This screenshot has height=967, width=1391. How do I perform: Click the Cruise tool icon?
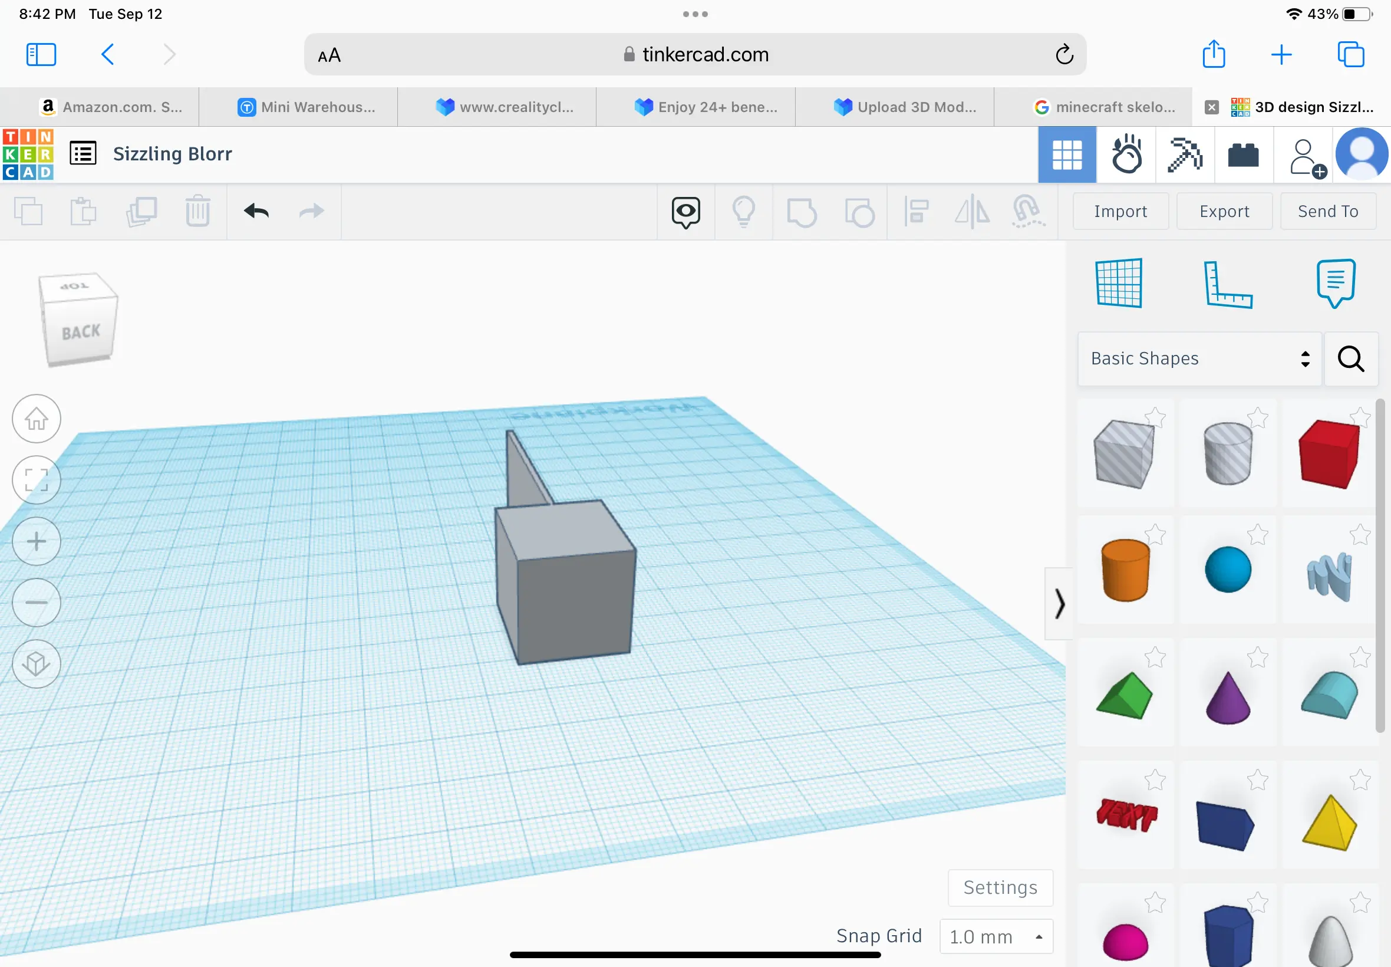1029,212
